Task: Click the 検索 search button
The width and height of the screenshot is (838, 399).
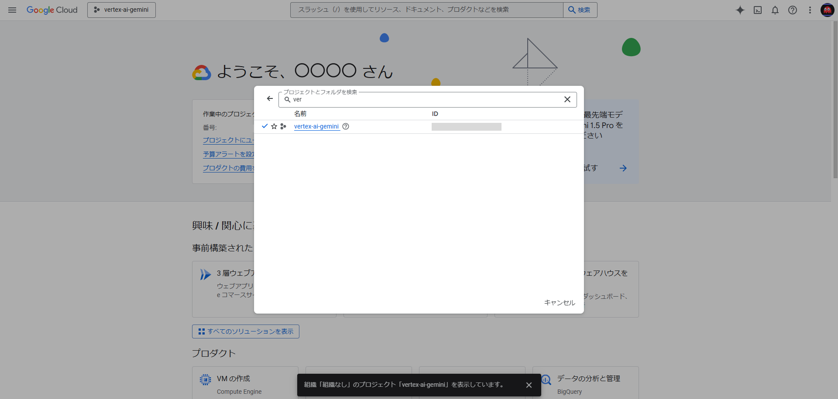Action: [580, 10]
